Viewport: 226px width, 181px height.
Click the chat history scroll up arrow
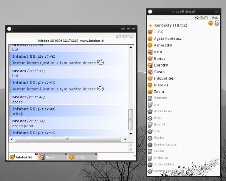click(x=131, y=47)
